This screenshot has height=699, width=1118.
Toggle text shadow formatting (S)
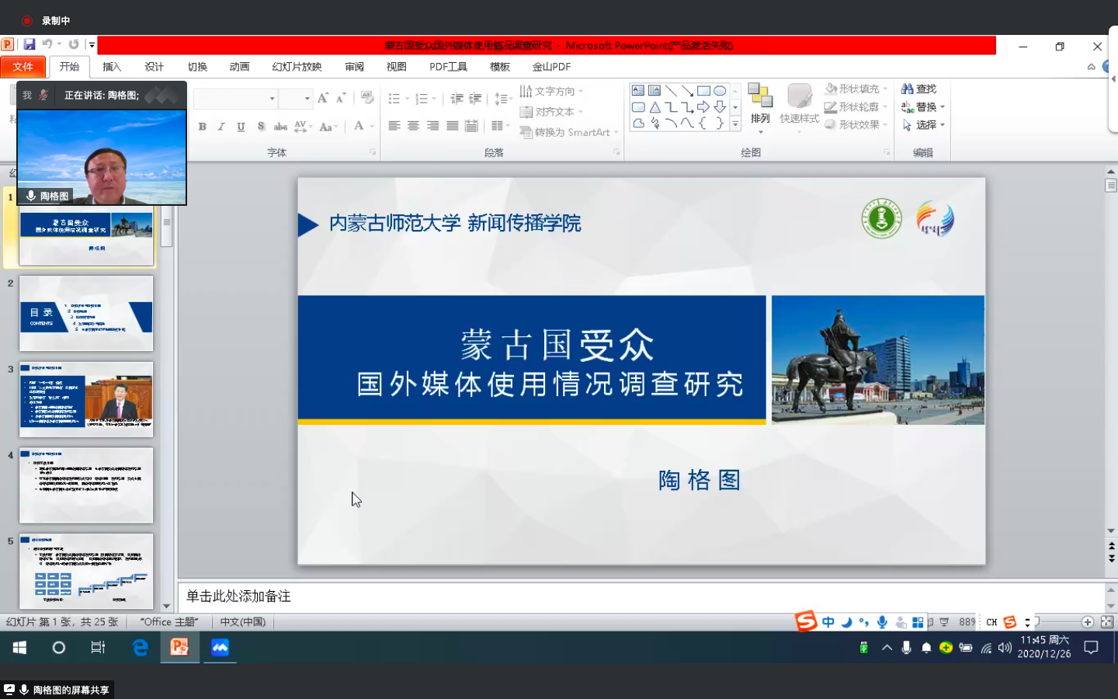click(261, 127)
